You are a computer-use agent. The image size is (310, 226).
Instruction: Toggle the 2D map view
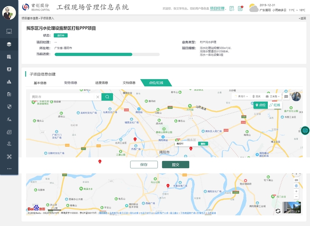click(x=296, y=180)
